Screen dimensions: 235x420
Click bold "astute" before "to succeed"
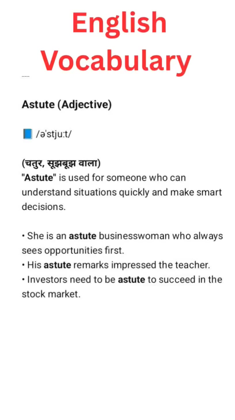pos(132,280)
